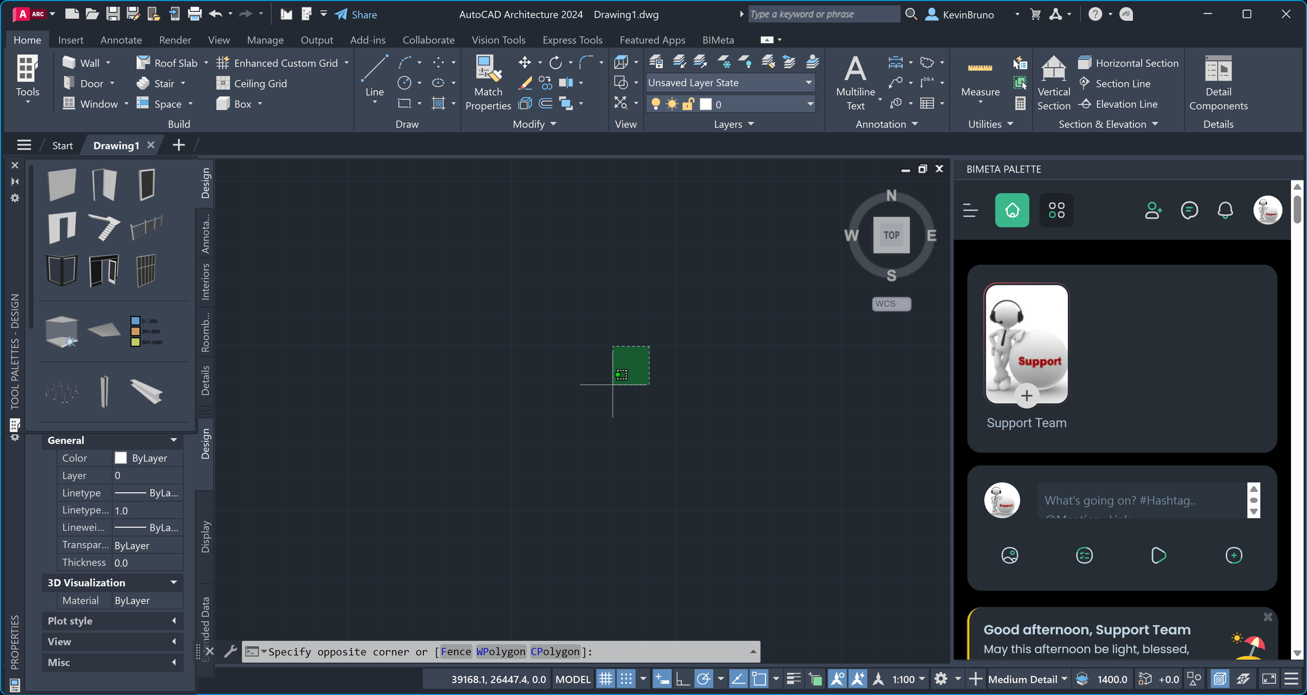
Task: Open the Autodesk App Store cart icon
Action: [1035, 14]
